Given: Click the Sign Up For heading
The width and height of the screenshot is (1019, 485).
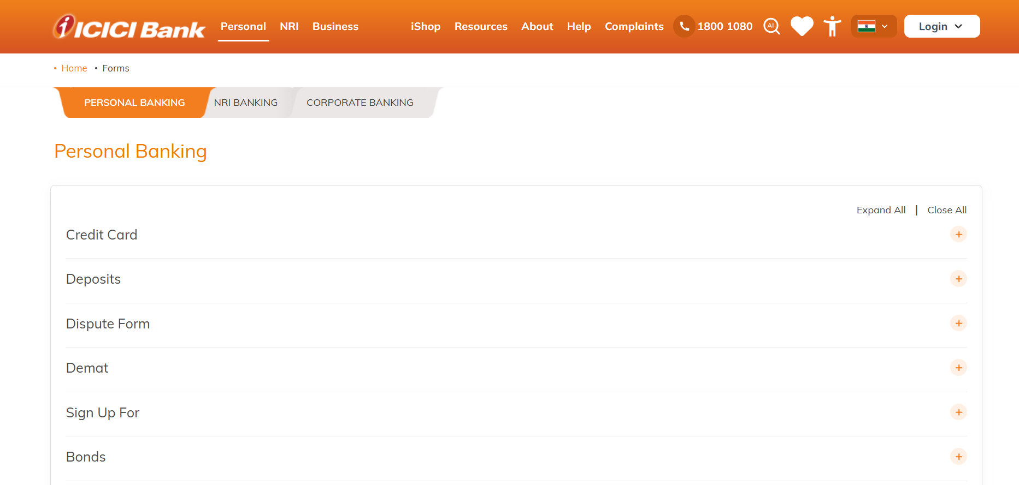Looking at the screenshot, I should [x=103, y=413].
